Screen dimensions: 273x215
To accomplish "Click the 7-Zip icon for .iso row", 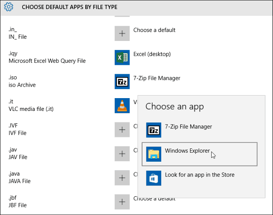I will tap(122, 81).
